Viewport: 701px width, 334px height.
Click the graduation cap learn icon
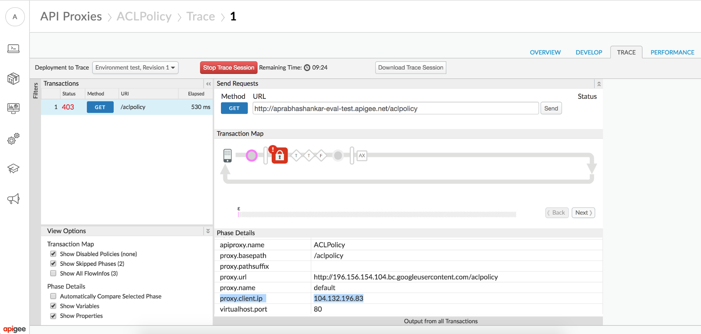(x=13, y=168)
